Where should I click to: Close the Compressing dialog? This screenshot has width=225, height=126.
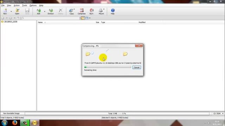pos(139,45)
